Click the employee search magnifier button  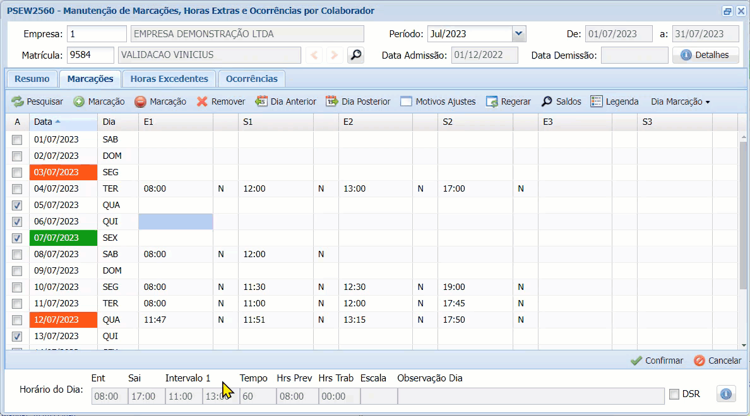tap(356, 55)
